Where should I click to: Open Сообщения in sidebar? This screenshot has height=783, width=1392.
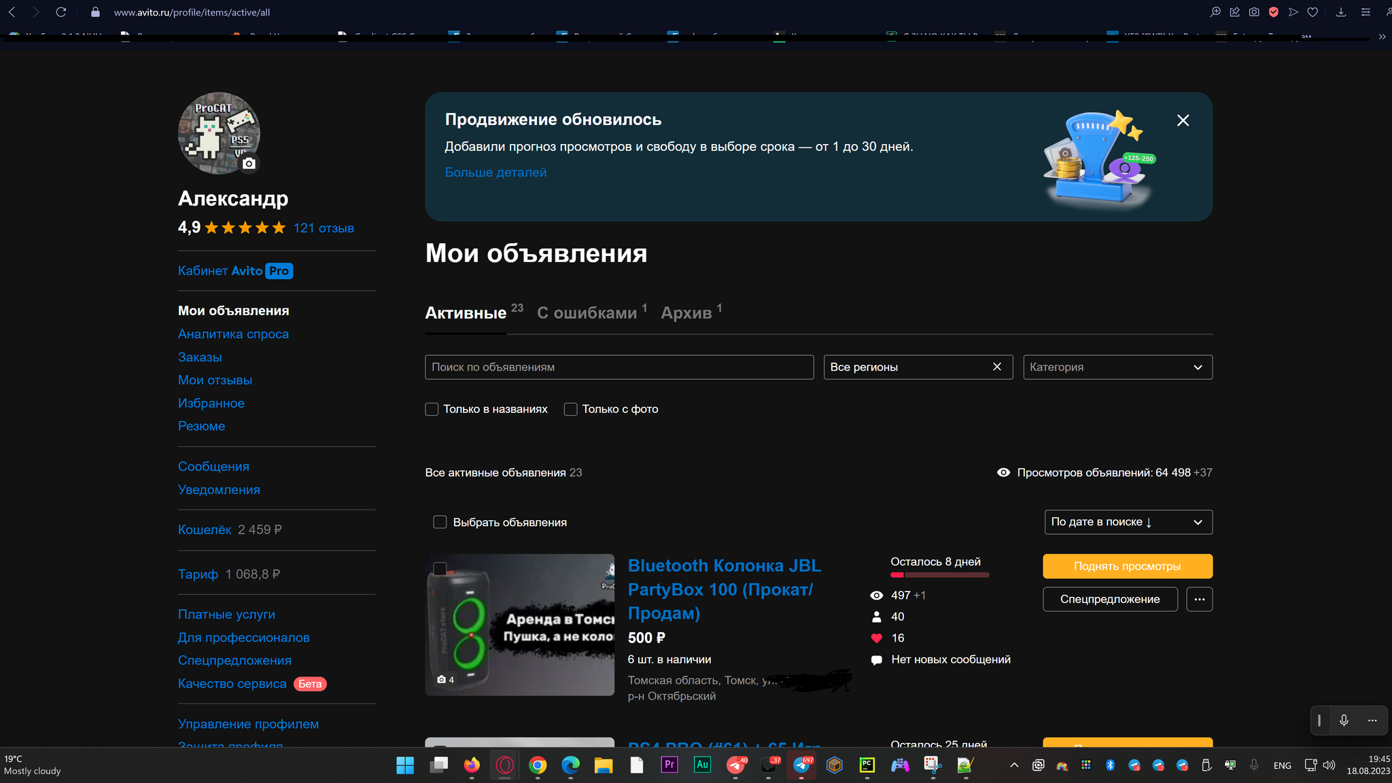pyautogui.click(x=213, y=467)
